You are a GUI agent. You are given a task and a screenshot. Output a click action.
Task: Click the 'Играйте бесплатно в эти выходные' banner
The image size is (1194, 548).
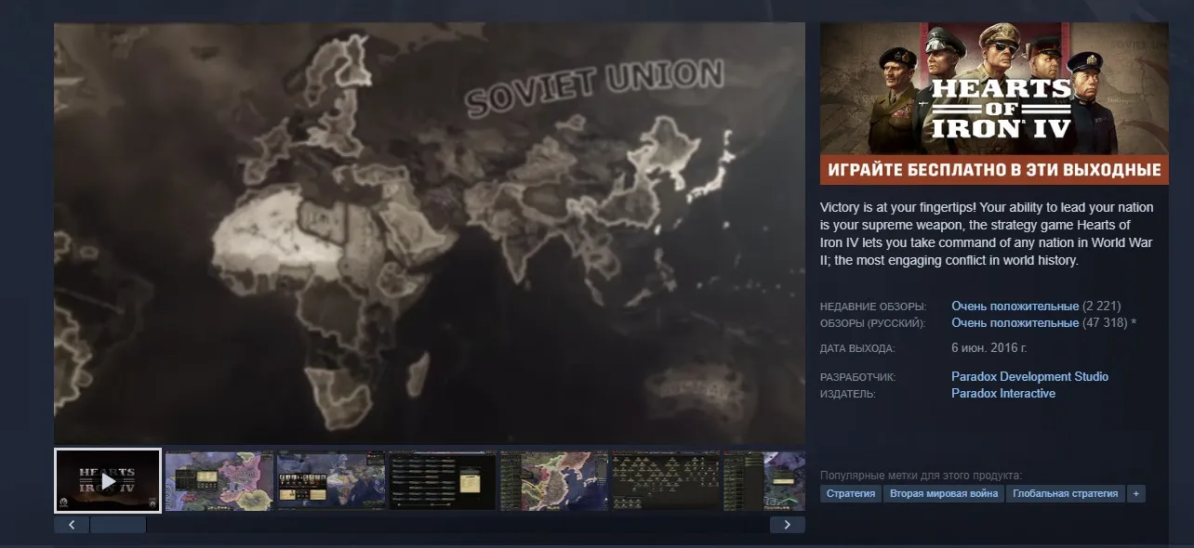coord(994,170)
